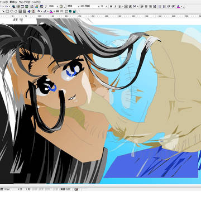Click the Insert WordArt icon
Viewport: 201px width, 201px height.
point(29,11)
